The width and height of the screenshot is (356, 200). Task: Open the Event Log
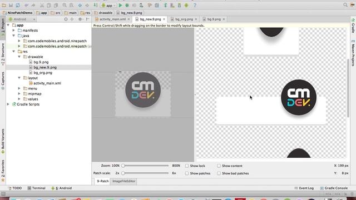(304, 188)
